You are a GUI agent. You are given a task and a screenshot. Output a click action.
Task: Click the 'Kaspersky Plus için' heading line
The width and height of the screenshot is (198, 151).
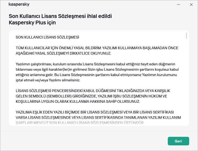tap(32, 22)
